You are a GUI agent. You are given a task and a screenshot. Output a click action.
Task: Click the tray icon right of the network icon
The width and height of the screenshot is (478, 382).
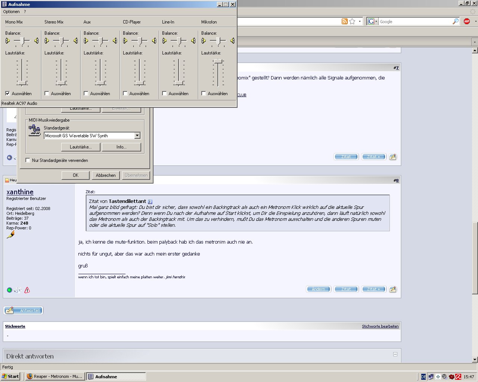point(438,377)
